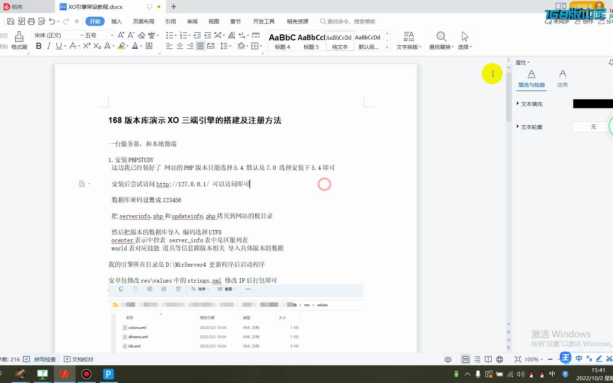Click the Sort icon in paragraph group
Image resolution: width=613 pixels, height=383 pixels.
click(232, 35)
